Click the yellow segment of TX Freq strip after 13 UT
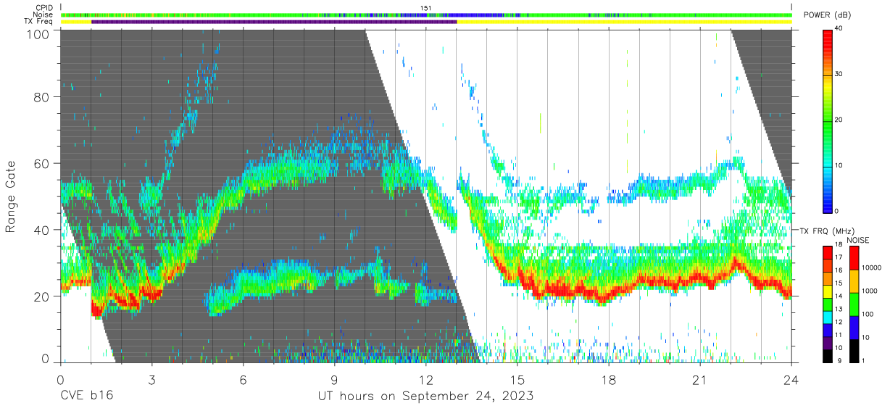This screenshot has height=411, width=890. click(x=624, y=22)
